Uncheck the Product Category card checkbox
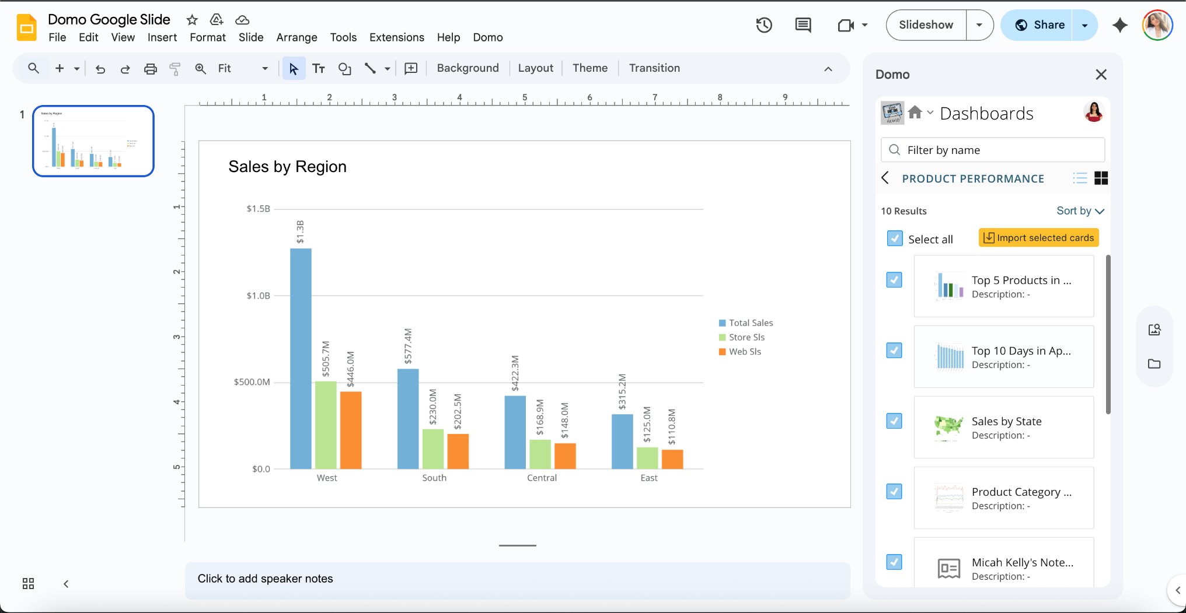Screen dimensions: 1186x613 click(x=894, y=492)
